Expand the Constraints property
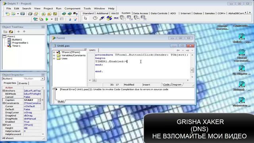Screen dimensions: 254x143 click(4, 103)
